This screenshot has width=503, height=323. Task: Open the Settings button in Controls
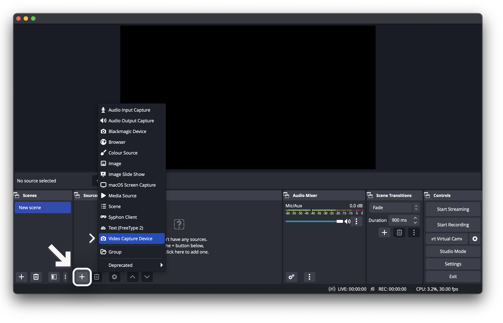click(x=453, y=264)
